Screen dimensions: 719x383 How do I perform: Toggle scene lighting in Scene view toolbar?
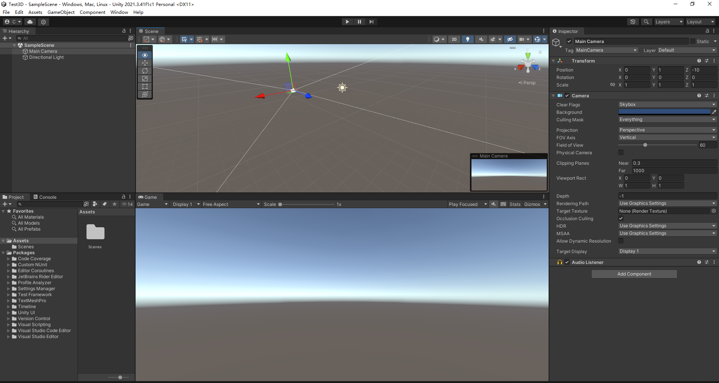click(467, 39)
